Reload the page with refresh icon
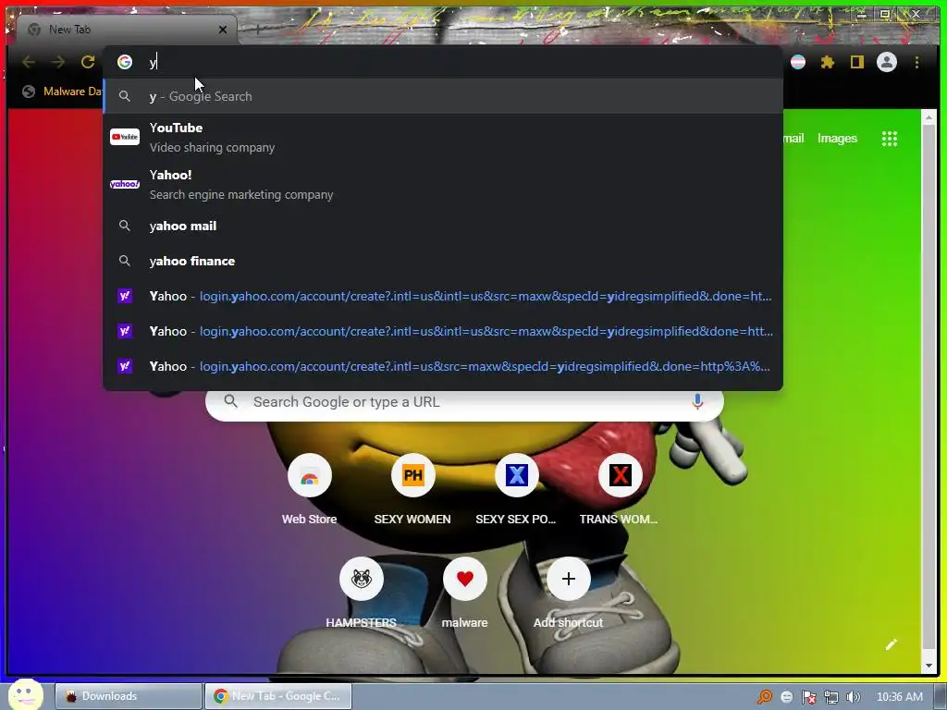 point(88,62)
